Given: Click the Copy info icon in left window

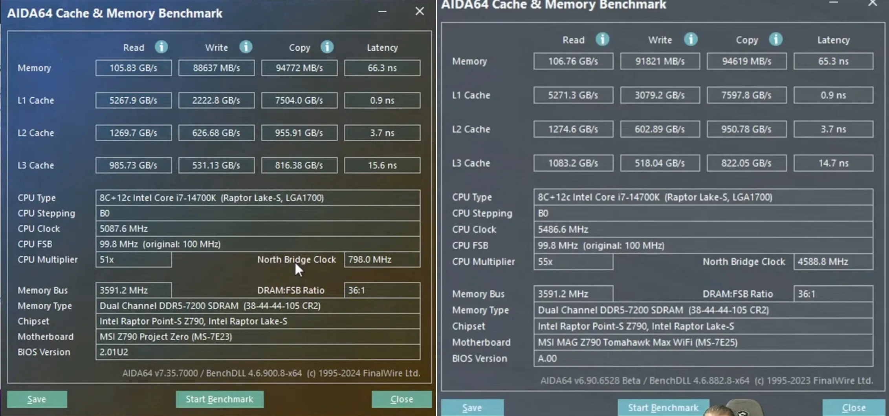Looking at the screenshot, I should [x=327, y=47].
